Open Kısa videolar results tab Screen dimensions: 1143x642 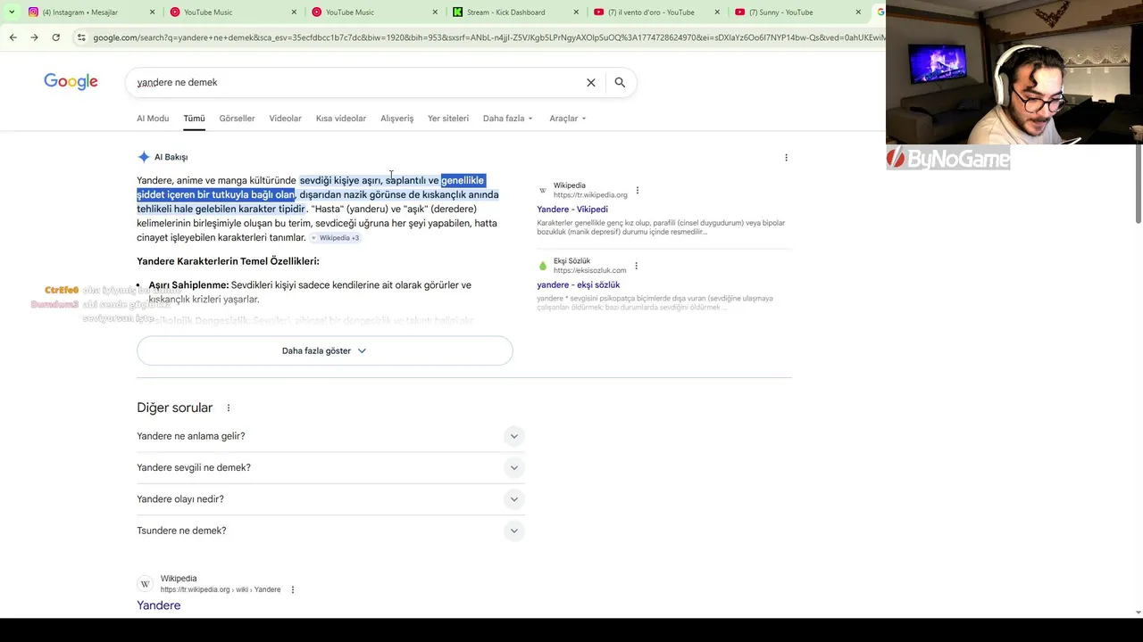341,119
